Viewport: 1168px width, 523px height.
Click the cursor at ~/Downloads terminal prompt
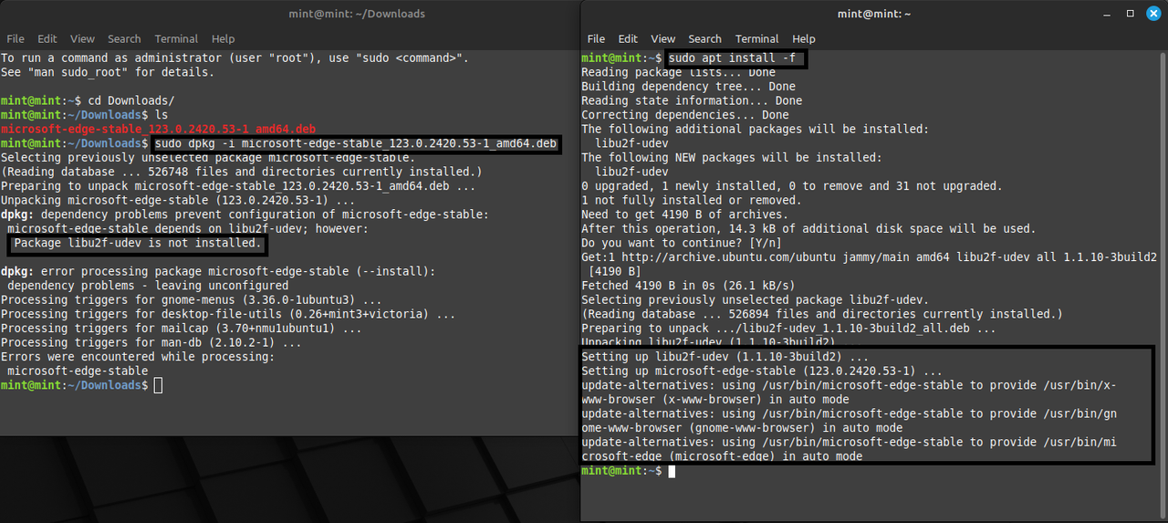[x=158, y=386]
